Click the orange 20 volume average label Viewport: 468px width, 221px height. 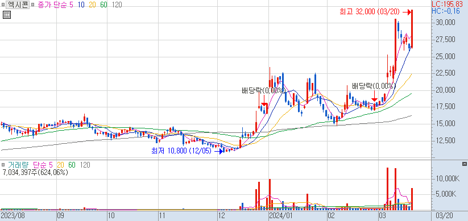click(x=61, y=165)
